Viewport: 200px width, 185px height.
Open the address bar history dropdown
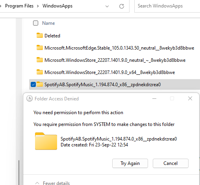click(107, 6)
